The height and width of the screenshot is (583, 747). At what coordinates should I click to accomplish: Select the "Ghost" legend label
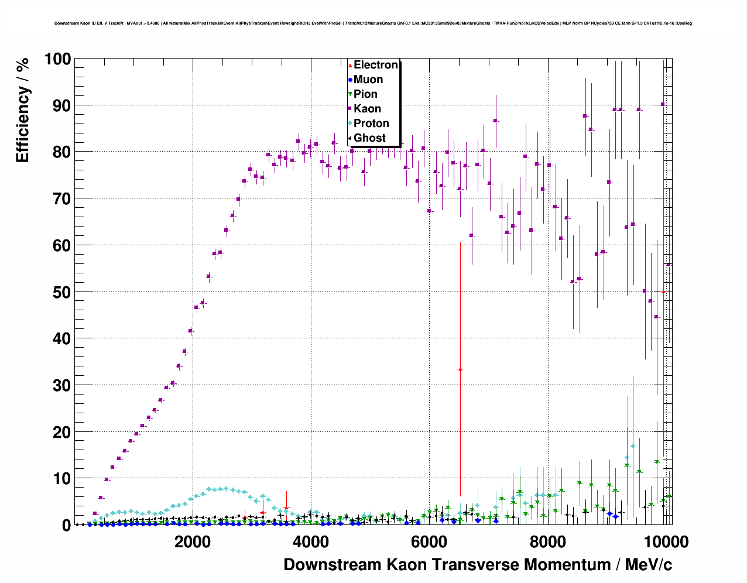pyautogui.click(x=369, y=138)
